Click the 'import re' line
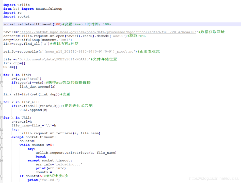 tap(12, 13)
